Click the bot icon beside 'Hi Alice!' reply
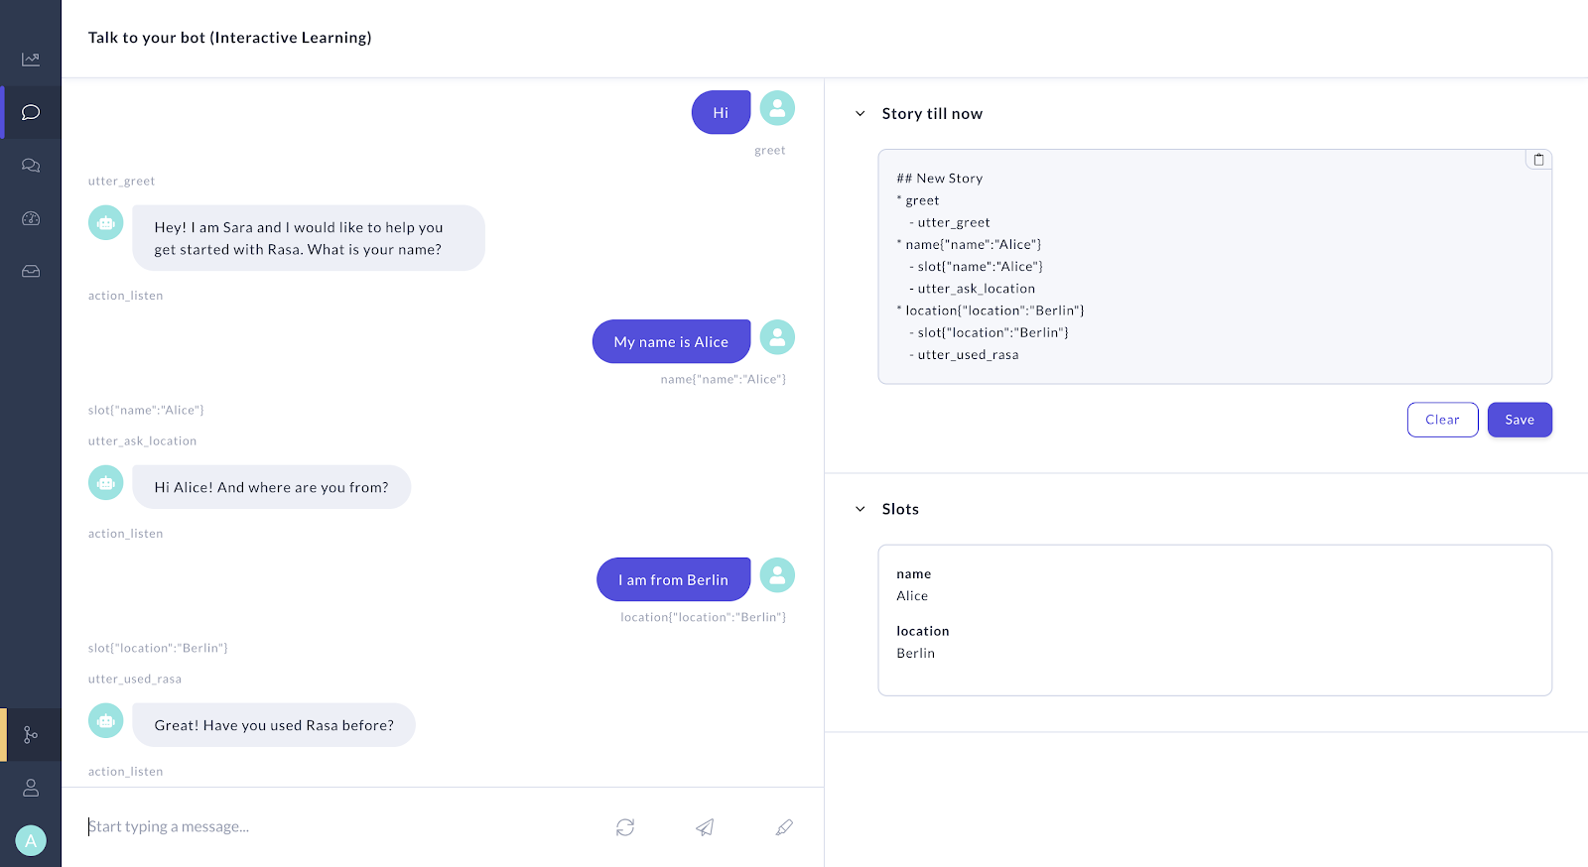The height and width of the screenshot is (867, 1588). point(105,482)
